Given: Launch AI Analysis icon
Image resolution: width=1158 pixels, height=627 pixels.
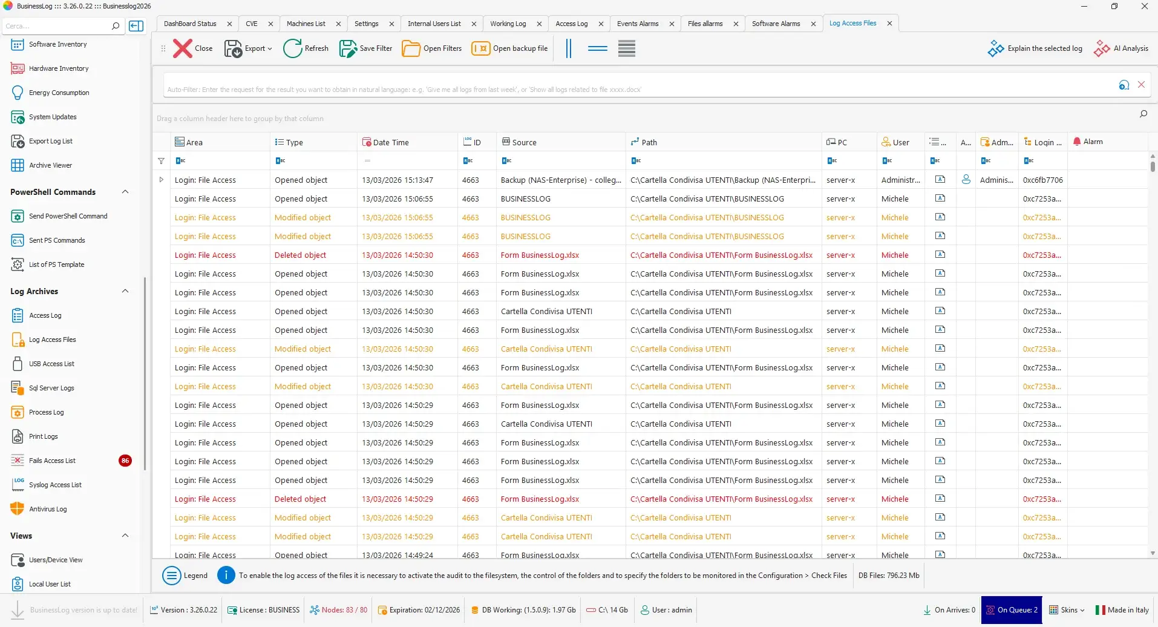Looking at the screenshot, I should pos(1102,48).
